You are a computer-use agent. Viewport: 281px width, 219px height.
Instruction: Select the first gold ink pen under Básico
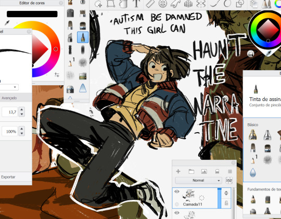[x=253, y=135]
